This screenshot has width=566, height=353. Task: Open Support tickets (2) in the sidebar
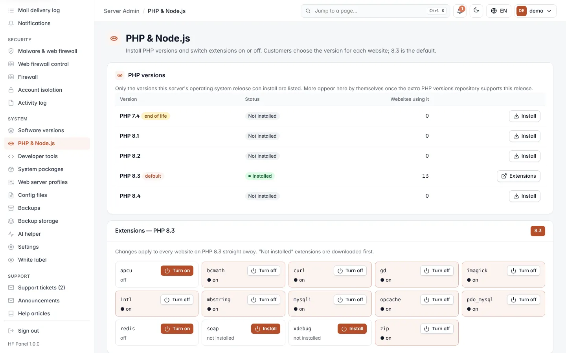(x=47, y=287)
